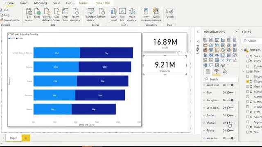Select the Funnel visual

coord(211,50)
